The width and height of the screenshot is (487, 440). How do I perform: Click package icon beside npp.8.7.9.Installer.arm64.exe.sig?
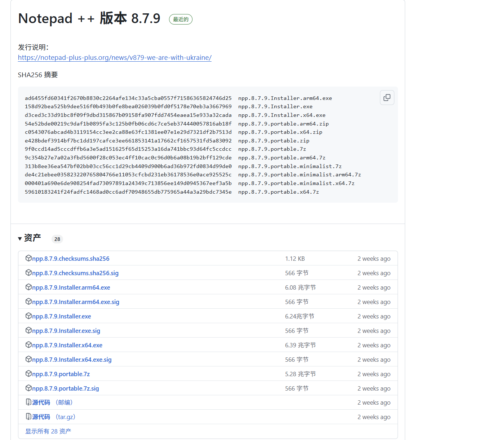(28, 302)
